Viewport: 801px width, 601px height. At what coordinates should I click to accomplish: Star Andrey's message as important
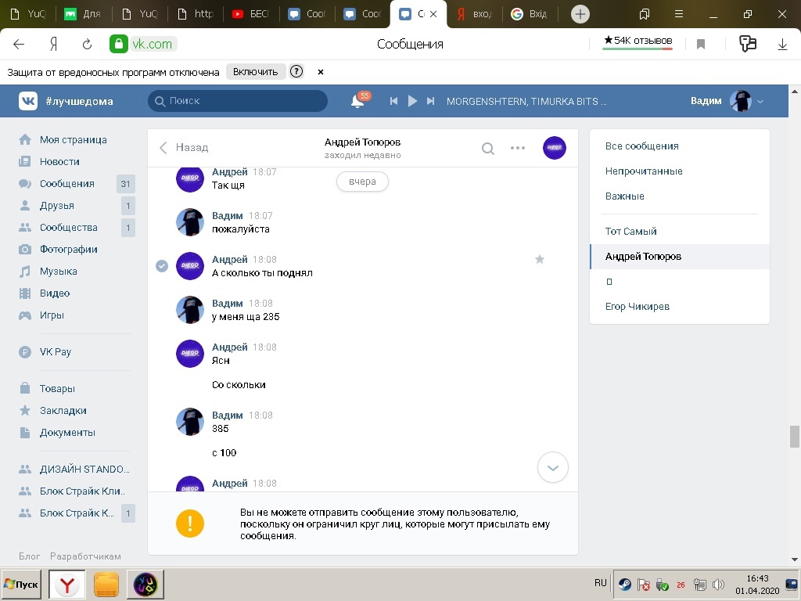tap(539, 259)
